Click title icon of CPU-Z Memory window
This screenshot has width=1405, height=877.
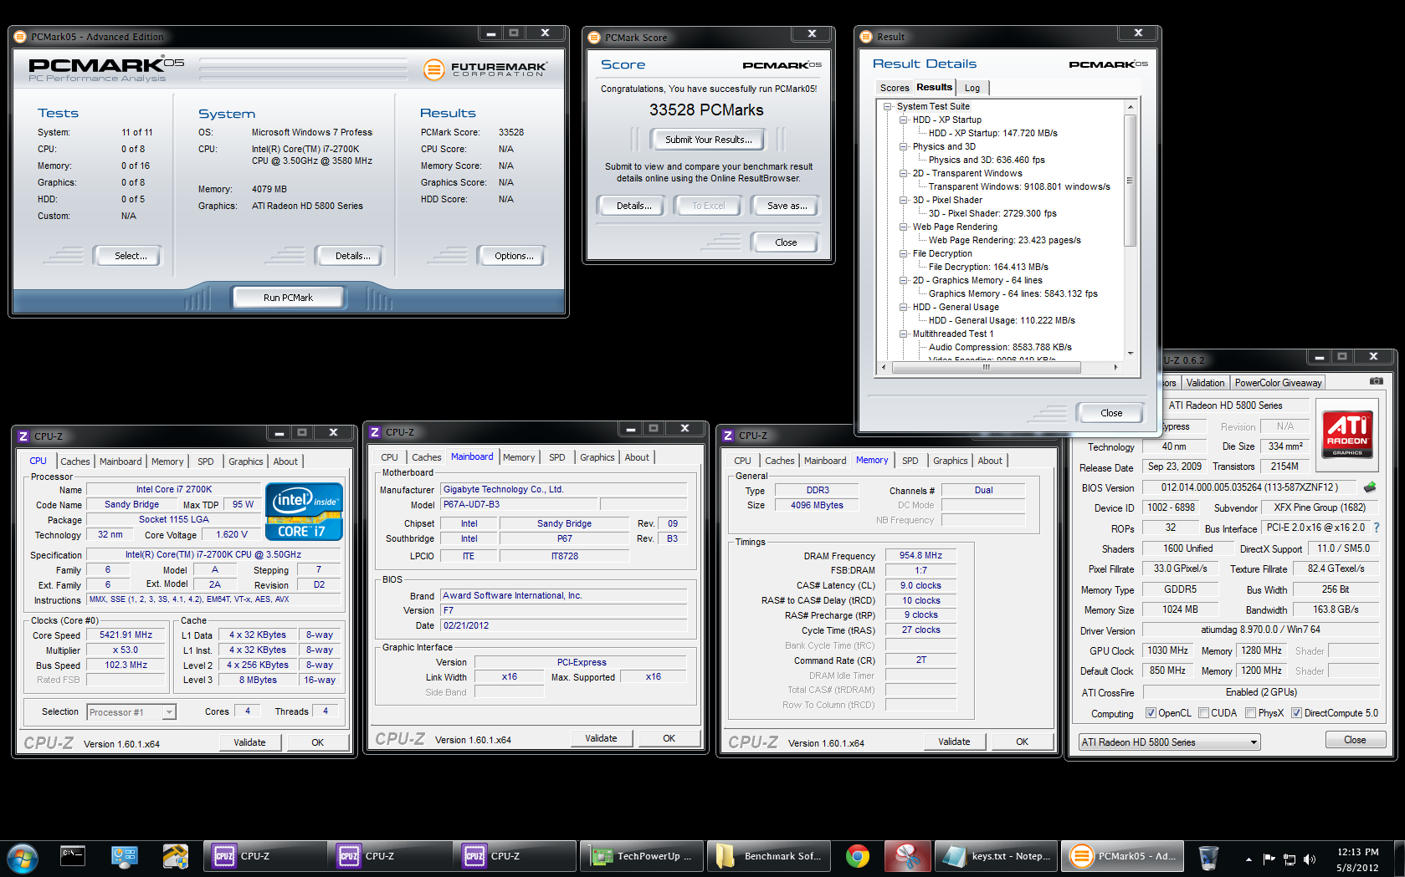coord(728,436)
